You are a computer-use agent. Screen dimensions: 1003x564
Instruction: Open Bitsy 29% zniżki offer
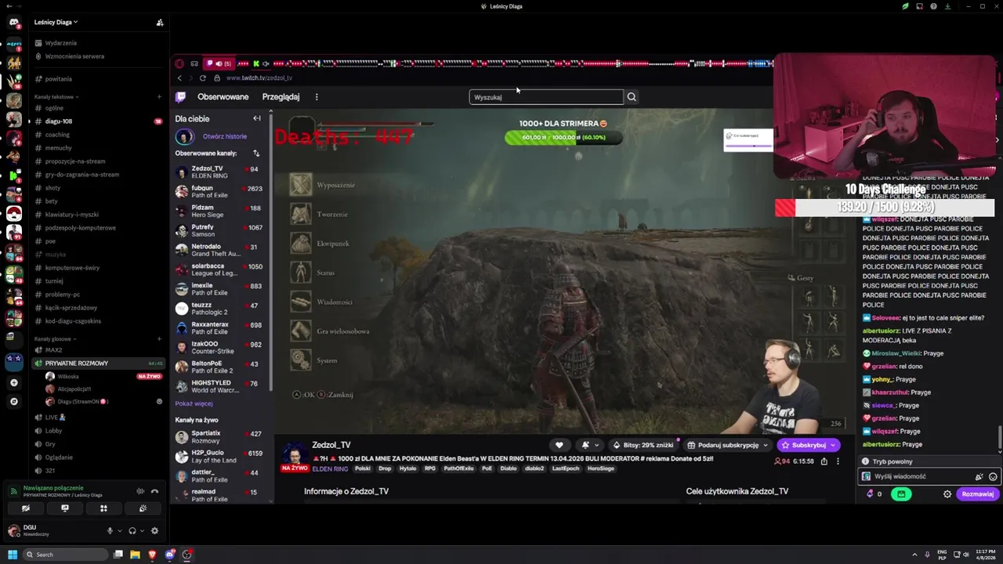pyautogui.click(x=643, y=445)
